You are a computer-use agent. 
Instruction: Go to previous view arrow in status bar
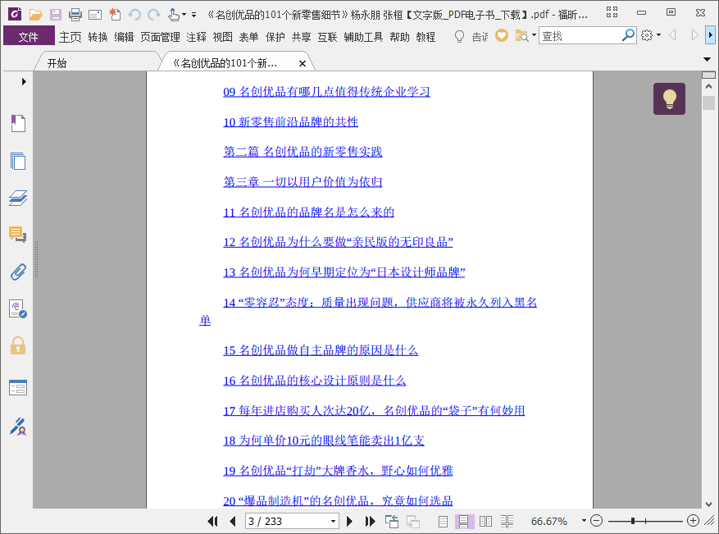(392, 521)
